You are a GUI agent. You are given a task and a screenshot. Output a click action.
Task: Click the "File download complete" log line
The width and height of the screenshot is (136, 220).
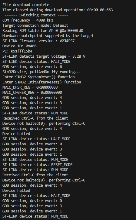(26, 5)
